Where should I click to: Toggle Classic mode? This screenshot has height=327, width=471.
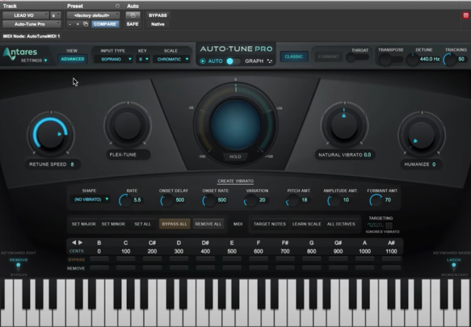pyautogui.click(x=294, y=56)
